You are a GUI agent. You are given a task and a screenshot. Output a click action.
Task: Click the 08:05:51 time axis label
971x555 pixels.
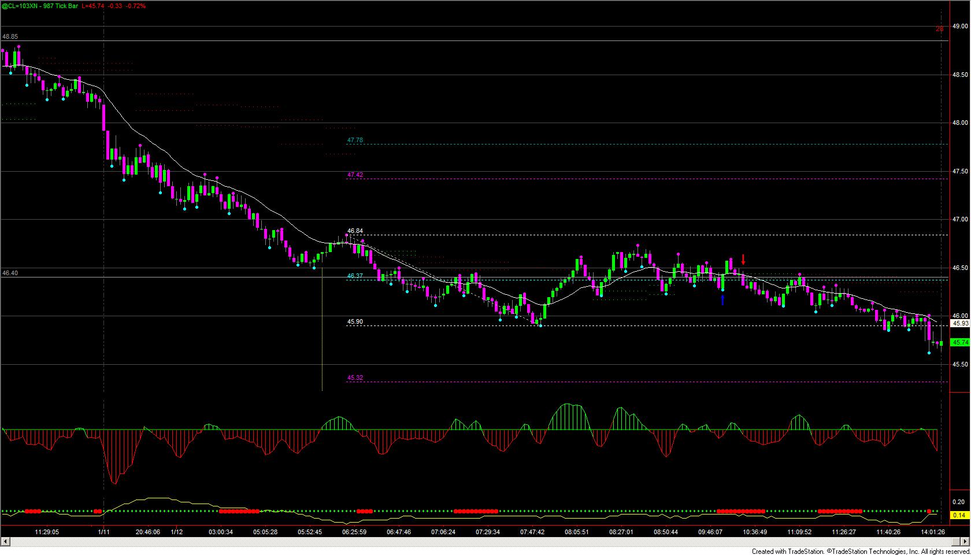(x=577, y=532)
